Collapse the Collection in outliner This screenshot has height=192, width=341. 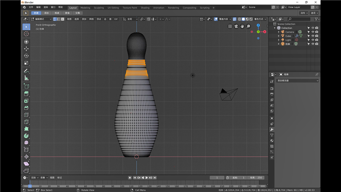[x=275, y=28]
